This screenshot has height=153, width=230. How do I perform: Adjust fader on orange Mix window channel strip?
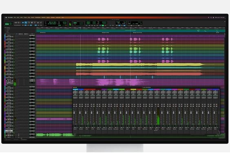click(179, 112)
